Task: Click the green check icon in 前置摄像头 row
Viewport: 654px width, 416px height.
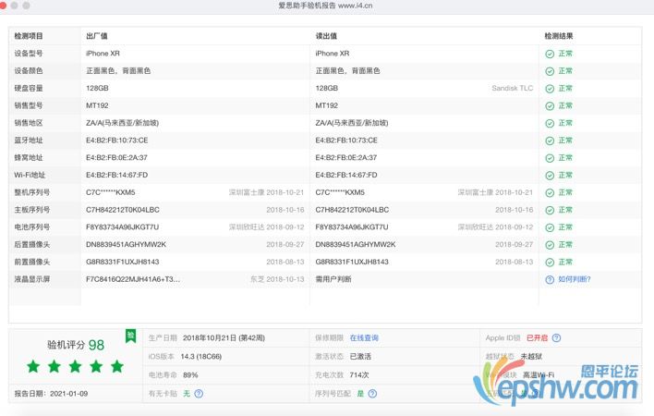Action: click(x=550, y=262)
